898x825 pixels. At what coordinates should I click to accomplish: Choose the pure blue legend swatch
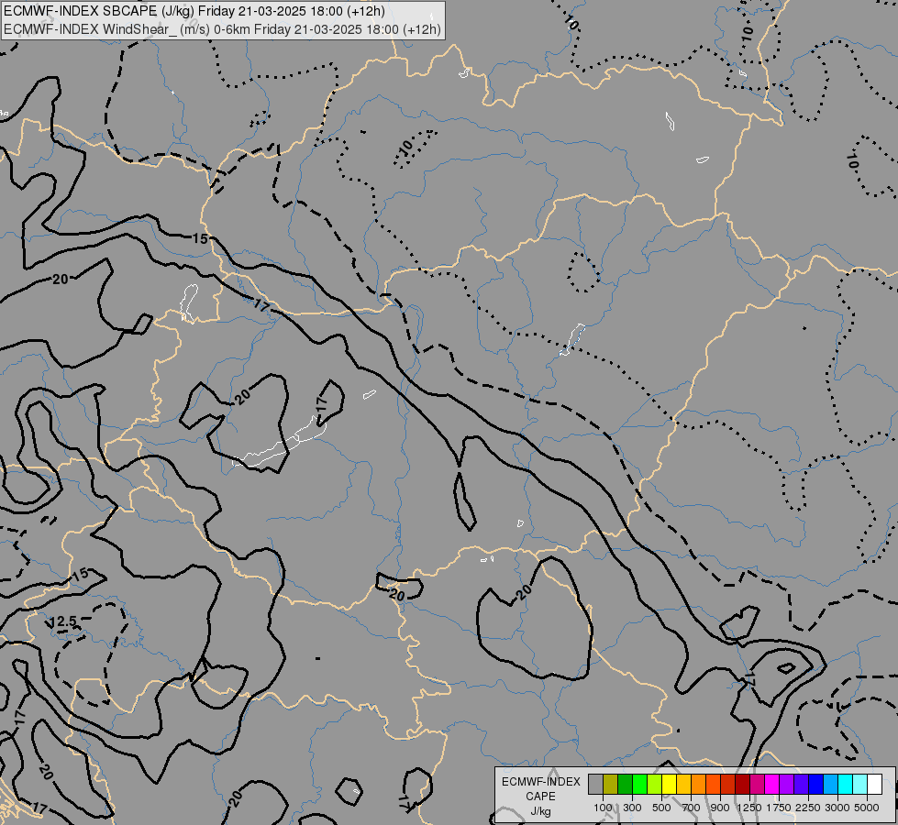pyautogui.click(x=816, y=784)
